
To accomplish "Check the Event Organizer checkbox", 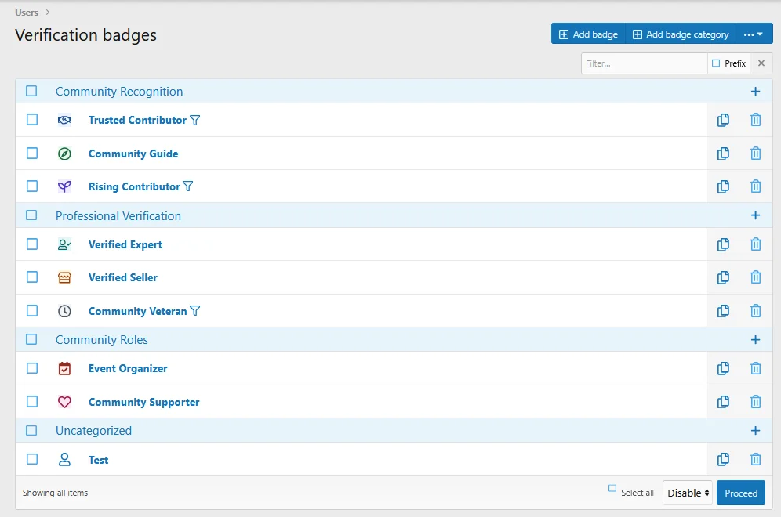I will pyautogui.click(x=32, y=368).
